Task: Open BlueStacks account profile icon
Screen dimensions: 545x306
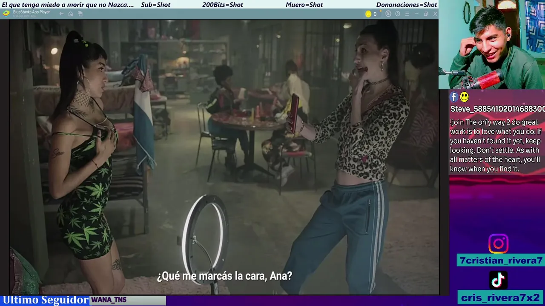Action: coord(388,14)
